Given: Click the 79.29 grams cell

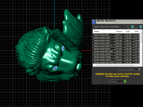Looking at the screenshot, I should (x=120, y=49).
